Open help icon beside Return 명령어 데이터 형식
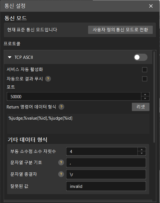The height and width of the screenshot is (203, 160). point(61,107)
